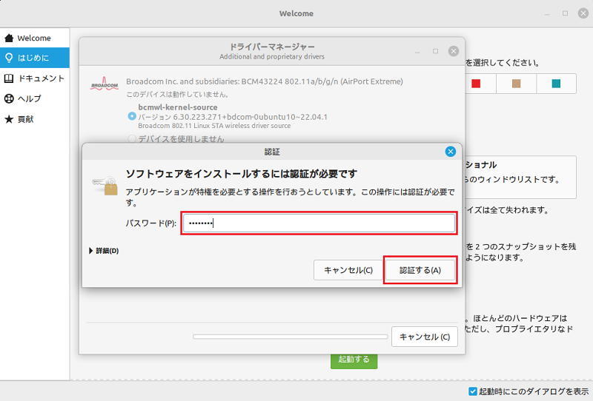Select the はじめに sidebar item
The height and width of the screenshot is (401, 593).
pyautogui.click(x=34, y=58)
